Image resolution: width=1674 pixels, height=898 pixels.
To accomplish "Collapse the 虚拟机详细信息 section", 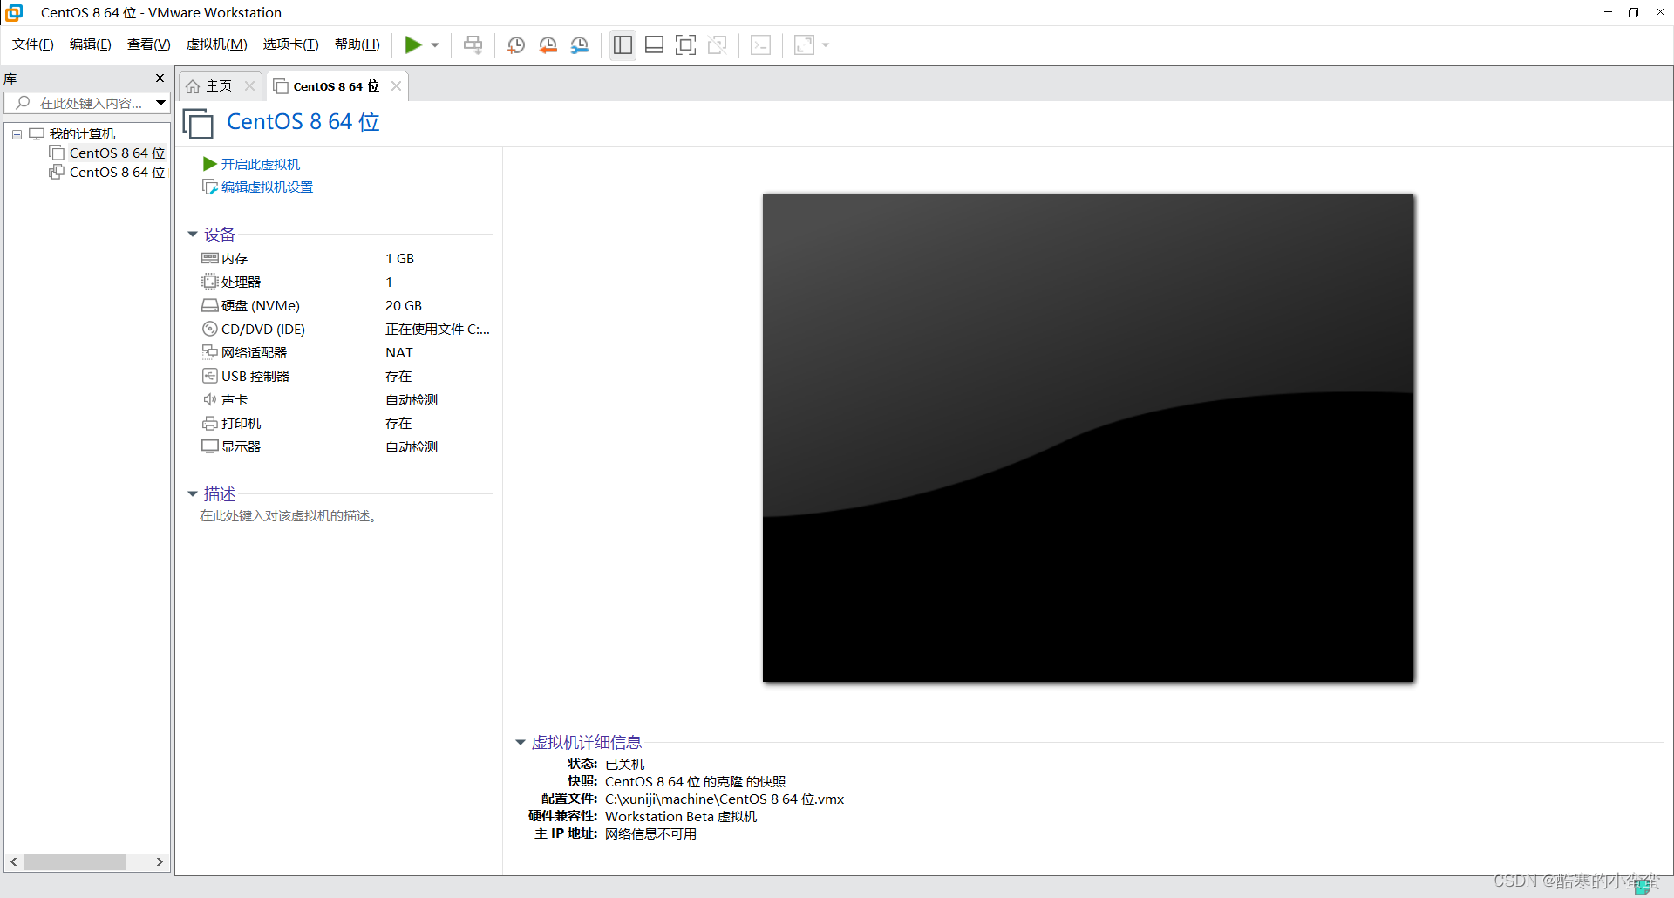I will click(x=521, y=742).
